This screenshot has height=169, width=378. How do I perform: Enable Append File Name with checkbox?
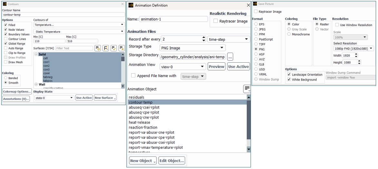[x=133, y=76]
